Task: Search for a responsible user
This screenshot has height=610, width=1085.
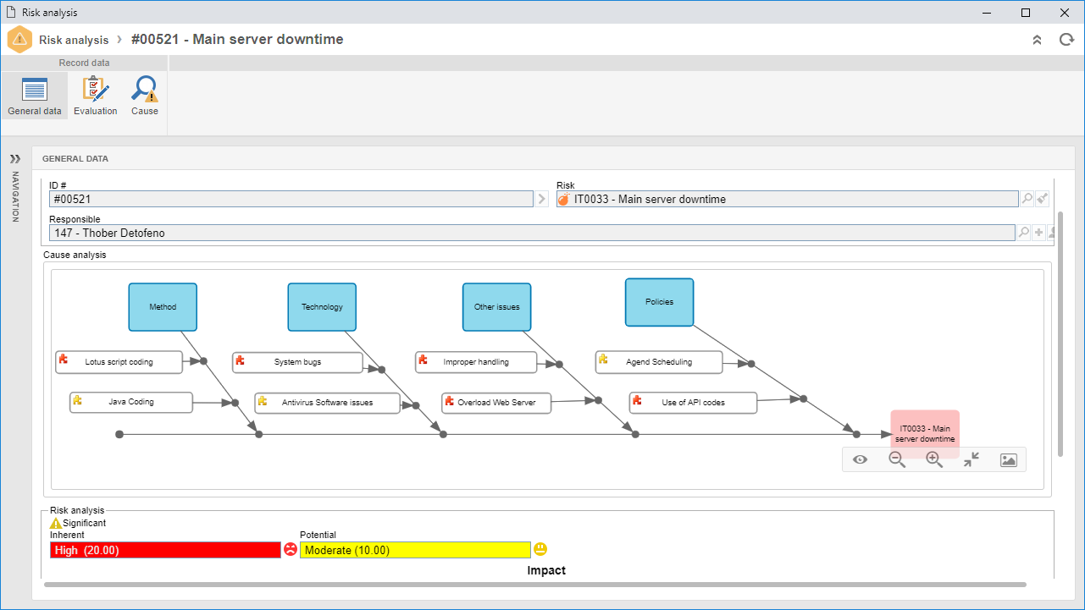Action: (1023, 233)
